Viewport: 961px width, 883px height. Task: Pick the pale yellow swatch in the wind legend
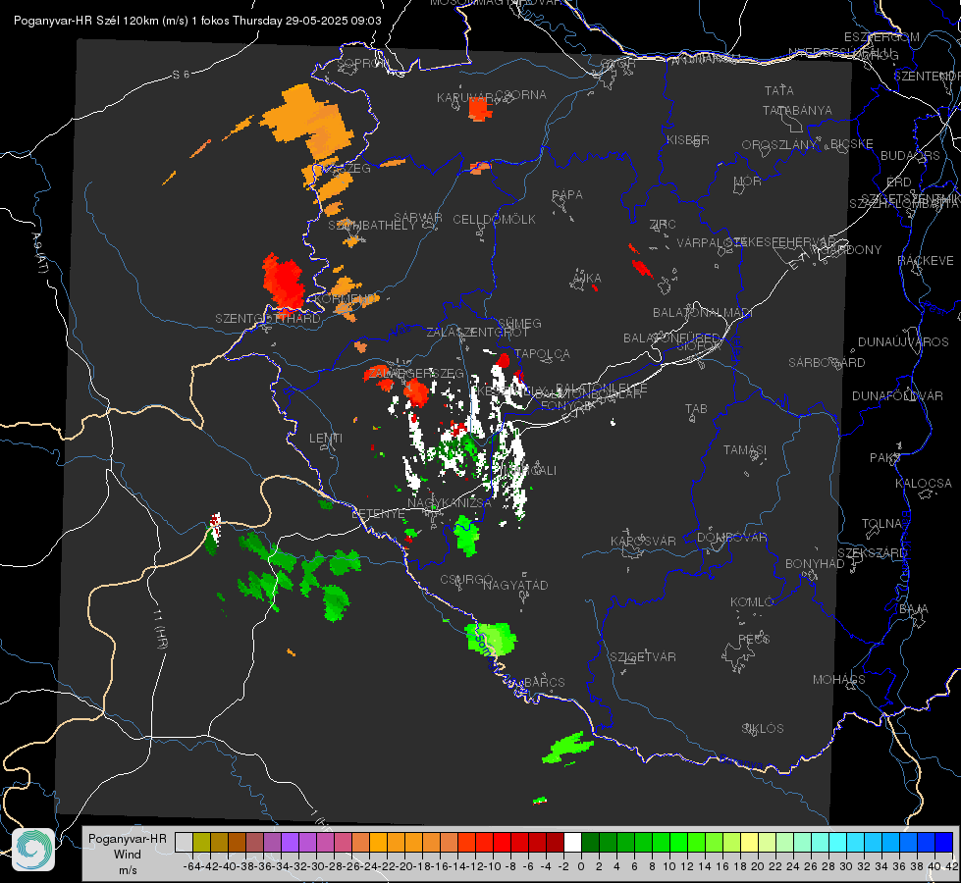[x=750, y=842]
